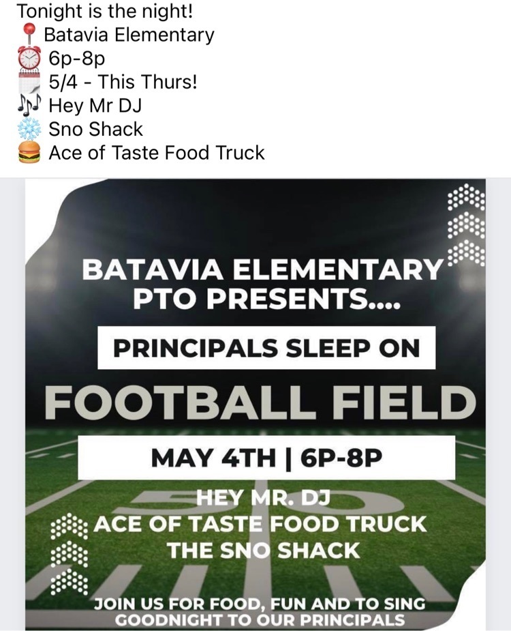The width and height of the screenshot is (511, 631).
Task: Click 'HEY MR. DJ' on the flyer
Action: (x=264, y=498)
